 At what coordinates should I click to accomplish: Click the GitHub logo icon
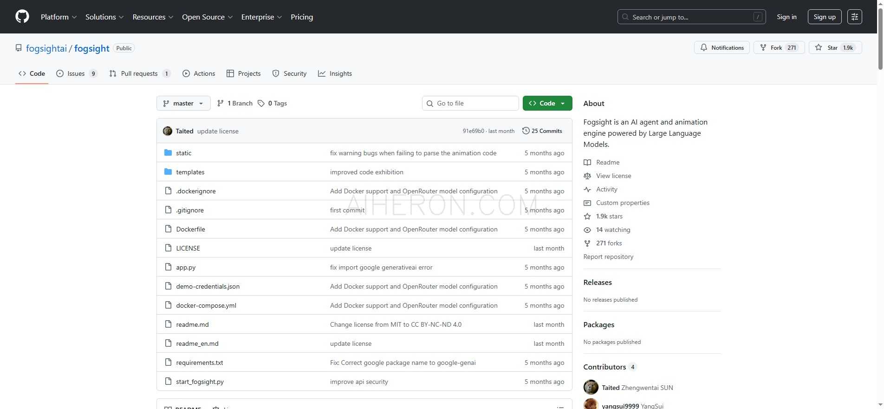click(22, 17)
